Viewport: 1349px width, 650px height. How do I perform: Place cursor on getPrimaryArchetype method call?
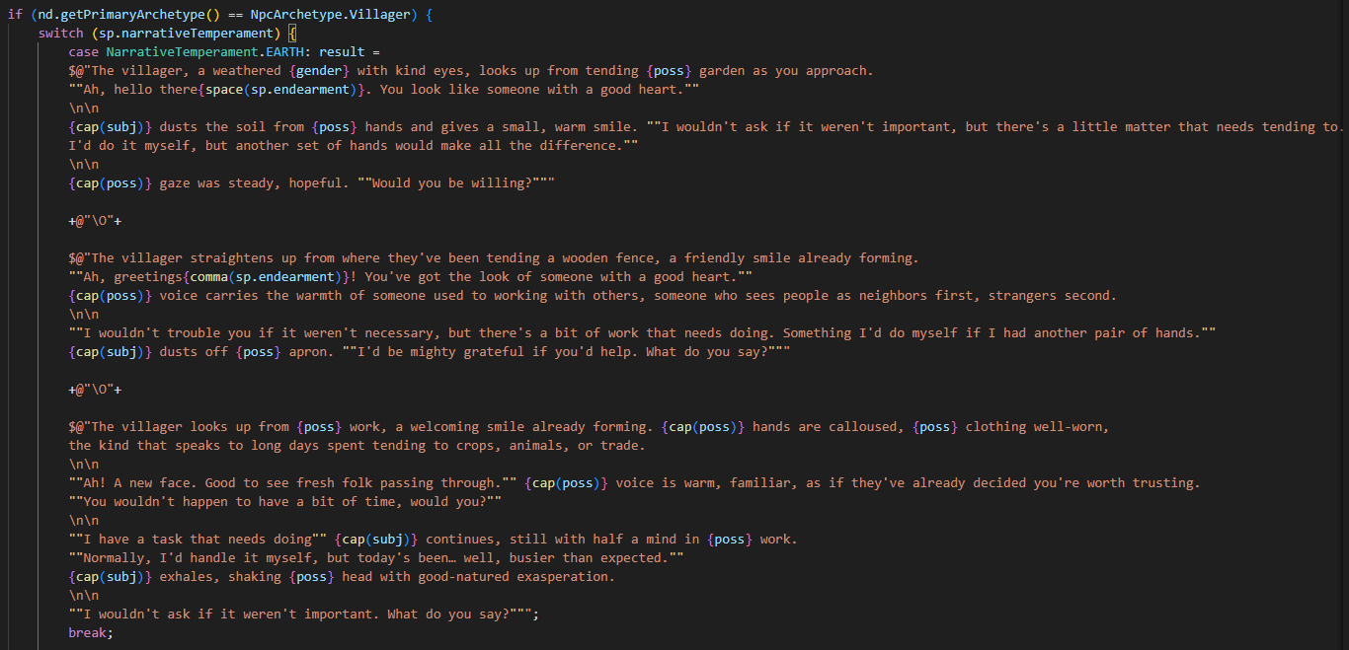[134, 15]
